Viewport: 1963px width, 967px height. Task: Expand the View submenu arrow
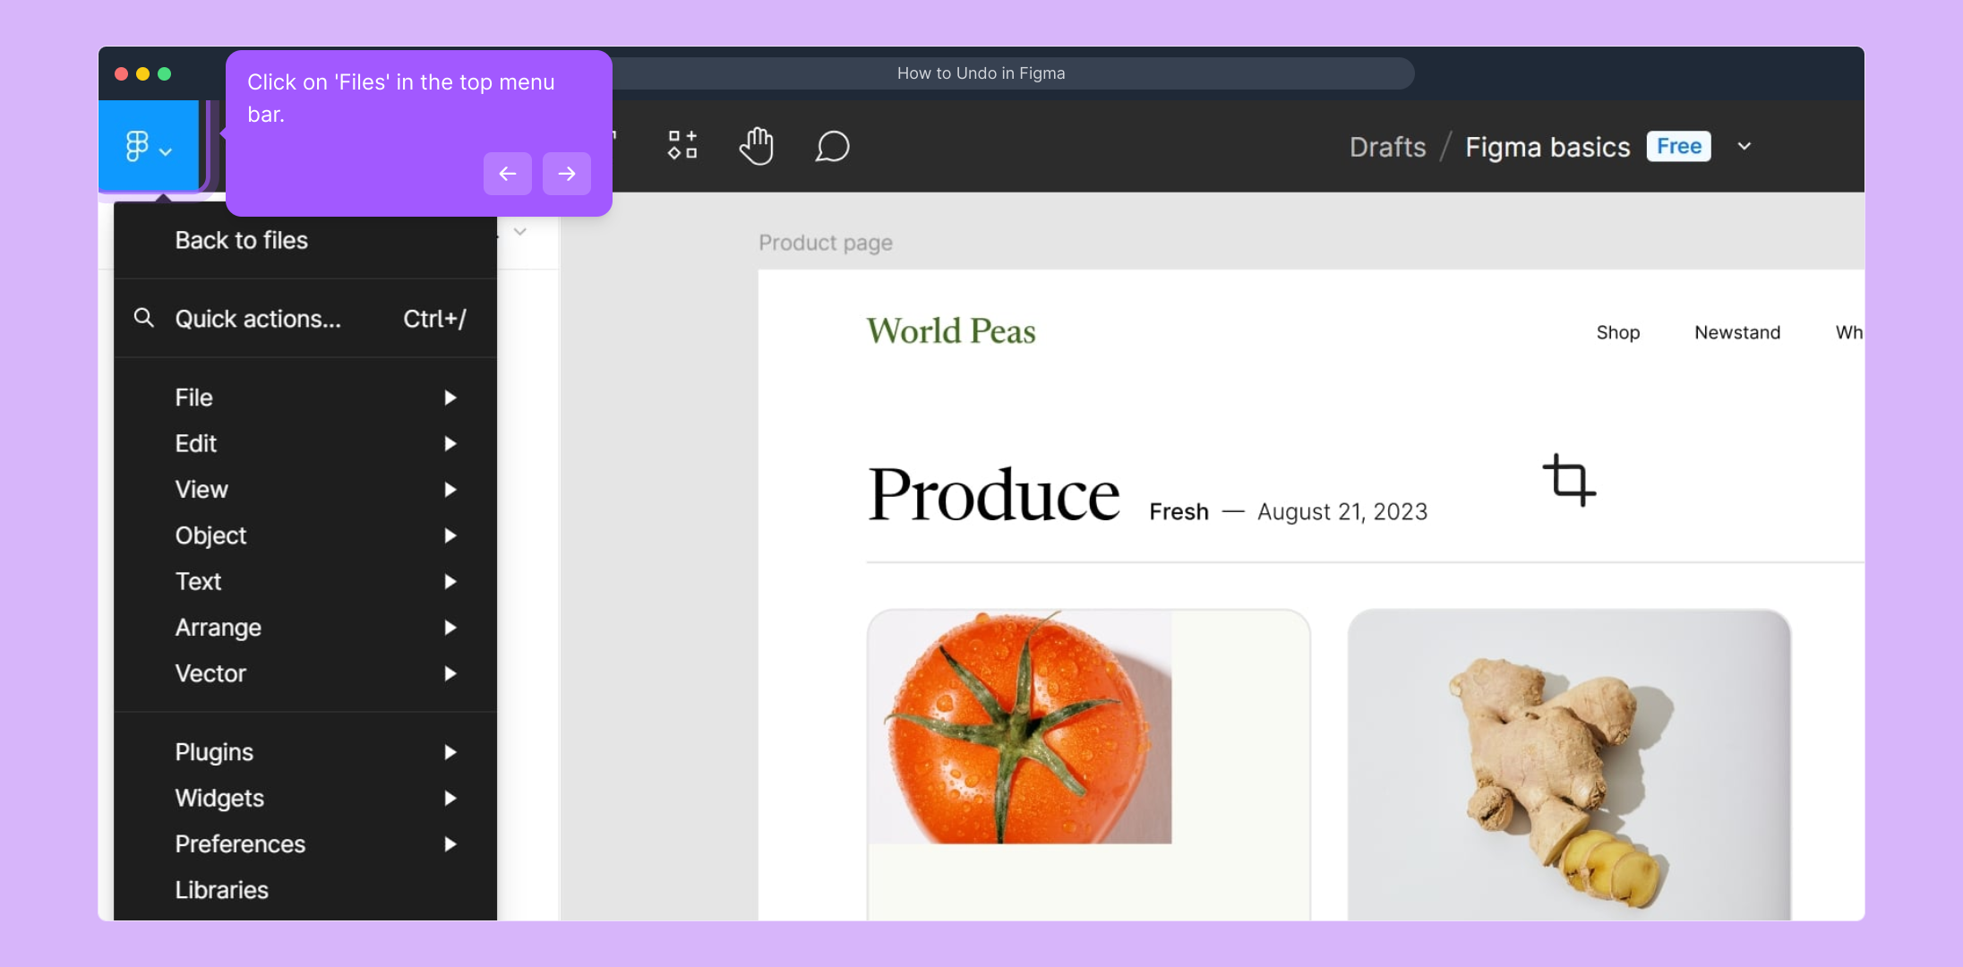click(x=450, y=490)
